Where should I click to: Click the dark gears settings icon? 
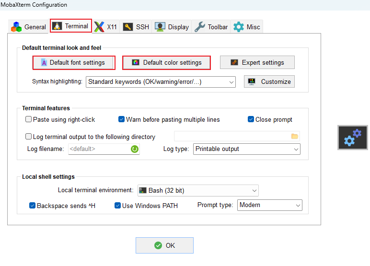(353, 138)
